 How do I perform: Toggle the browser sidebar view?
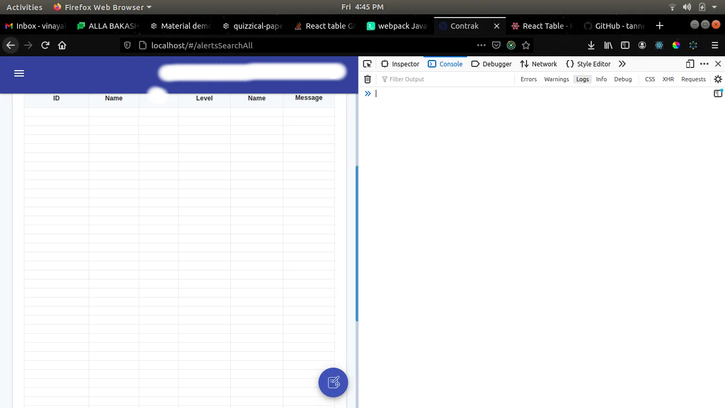(x=625, y=46)
